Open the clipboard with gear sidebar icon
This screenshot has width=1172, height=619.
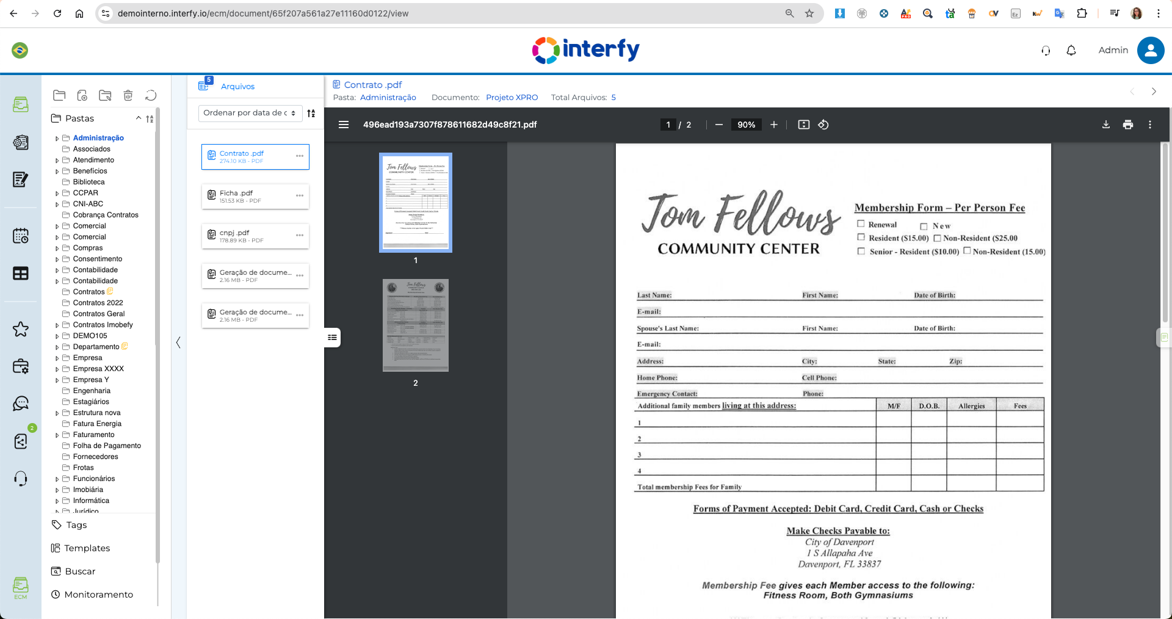pos(21,142)
